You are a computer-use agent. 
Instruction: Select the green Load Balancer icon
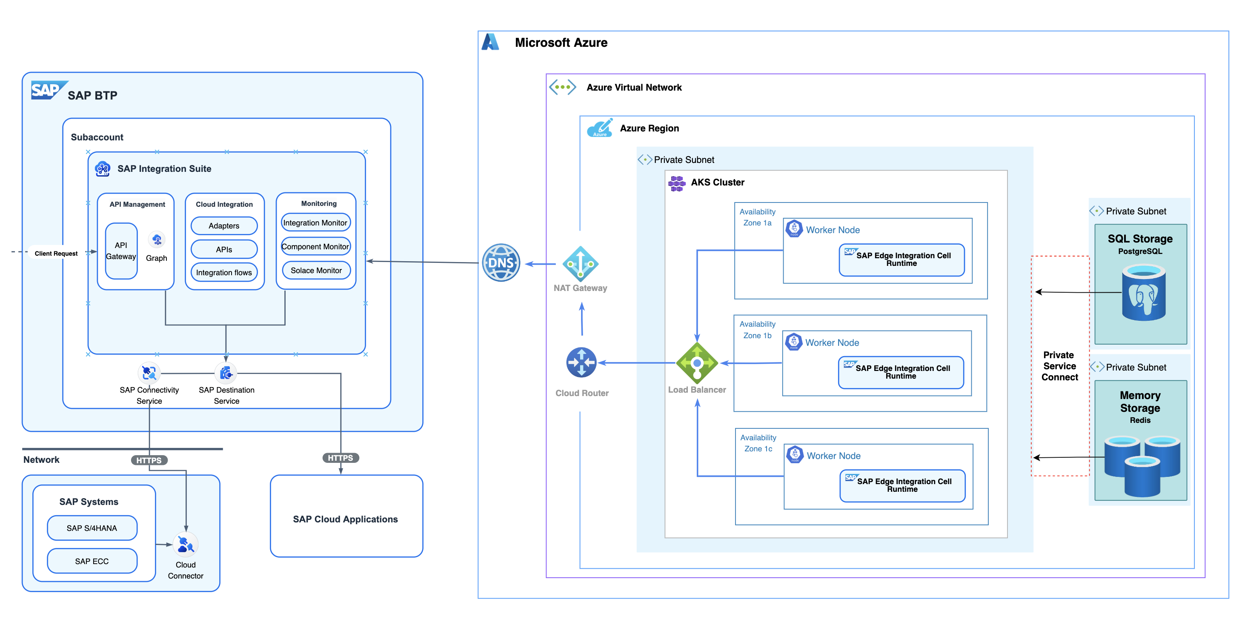[x=697, y=363]
